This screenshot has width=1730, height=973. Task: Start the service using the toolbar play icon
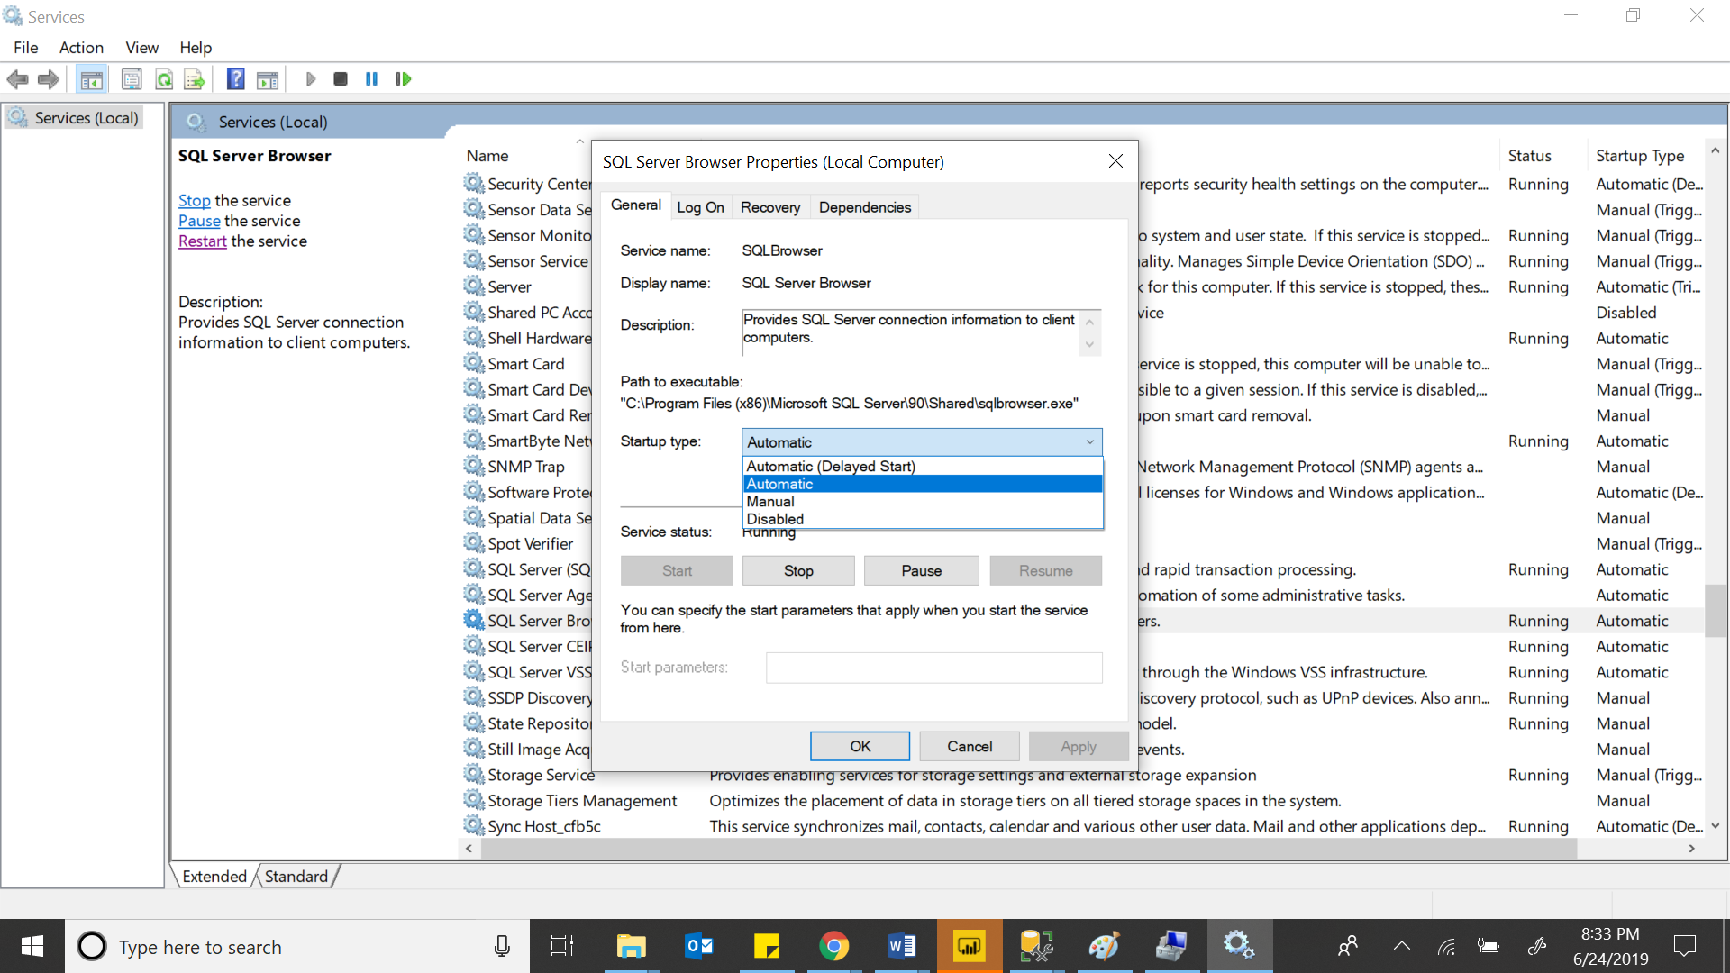(x=311, y=78)
